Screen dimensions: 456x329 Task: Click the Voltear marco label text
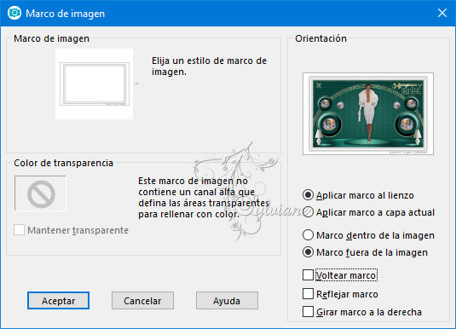point(346,275)
